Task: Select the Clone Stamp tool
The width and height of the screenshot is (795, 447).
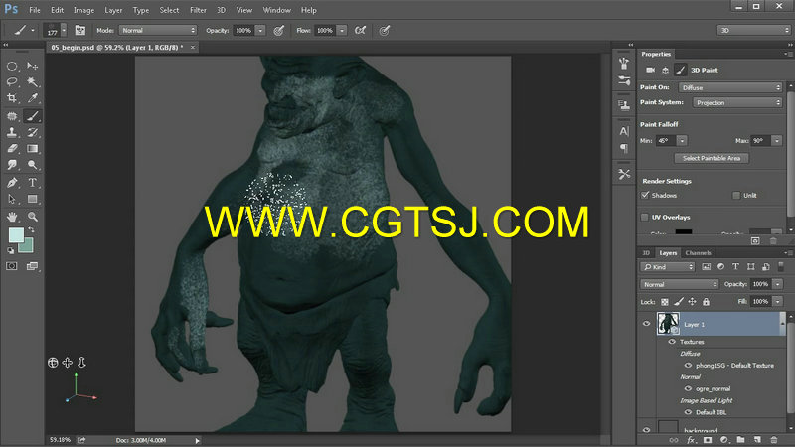Action: [12, 132]
